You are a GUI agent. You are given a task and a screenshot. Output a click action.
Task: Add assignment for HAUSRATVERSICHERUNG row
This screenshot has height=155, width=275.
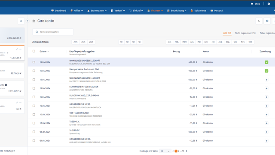(x=266, y=106)
